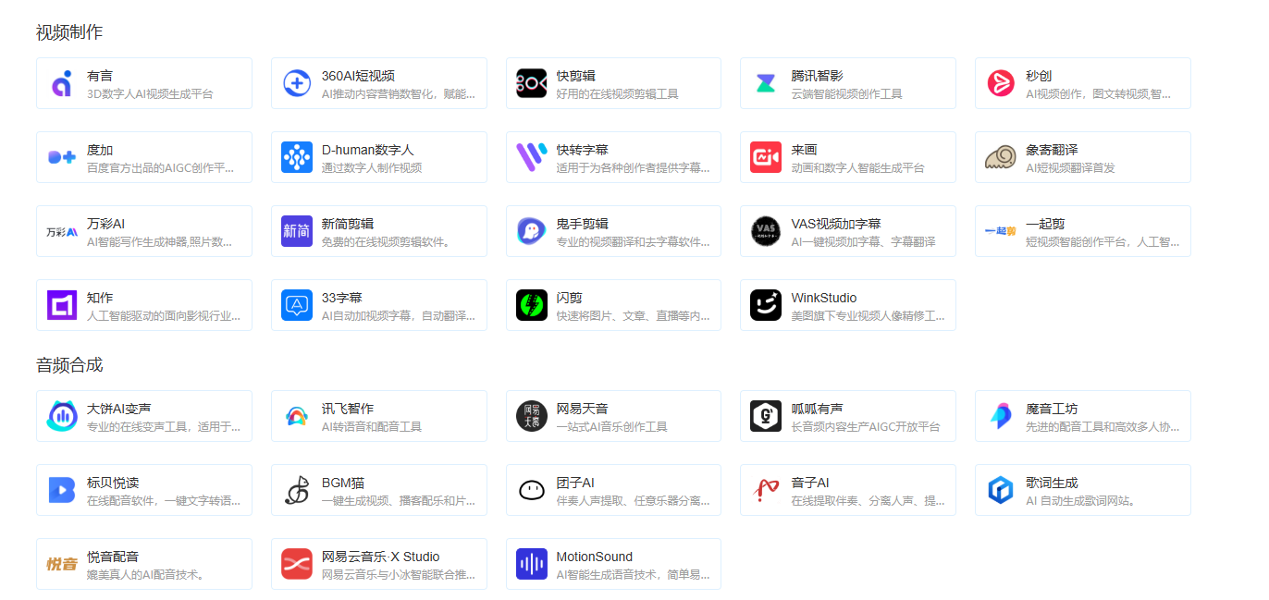The height and width of the screenshot is (600, 1269).
Task: Open the 度加 tool title link
Action: pyautogui.click(x=100, y=150)
